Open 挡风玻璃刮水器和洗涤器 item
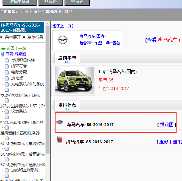 point(22,122)
